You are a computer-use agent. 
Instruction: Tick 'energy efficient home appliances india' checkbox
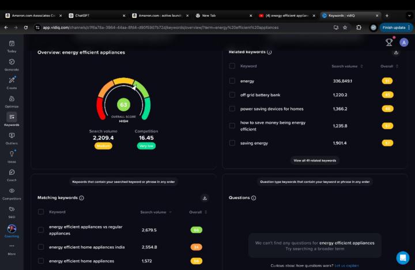[x=41, y=247]
